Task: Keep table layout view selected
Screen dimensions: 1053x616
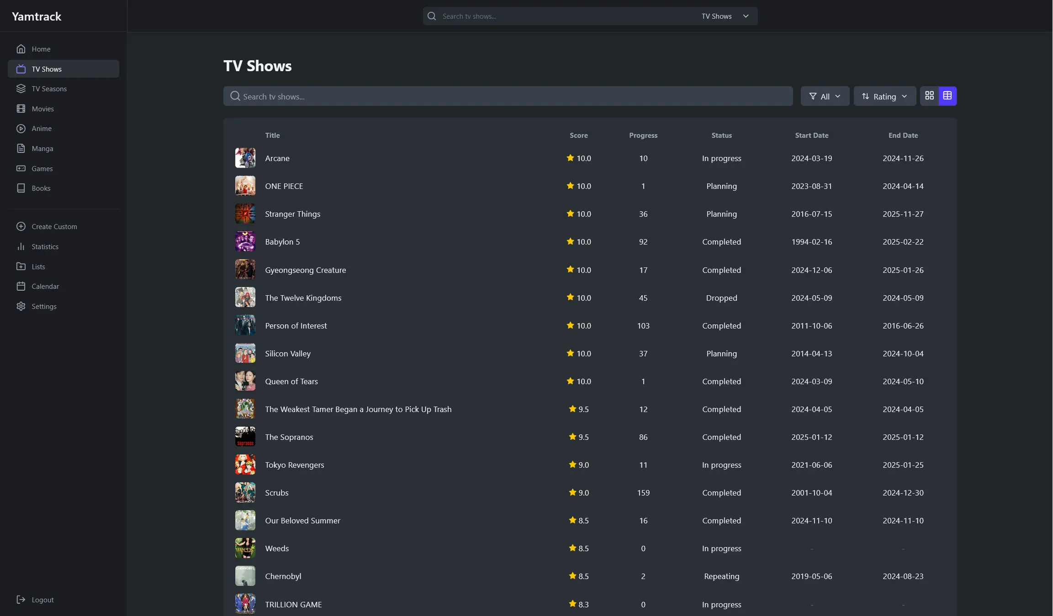Action: click(947, 96)
